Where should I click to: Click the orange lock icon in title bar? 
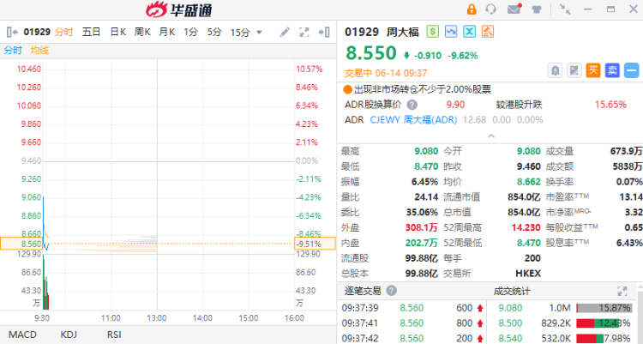(x=472, y=9)
